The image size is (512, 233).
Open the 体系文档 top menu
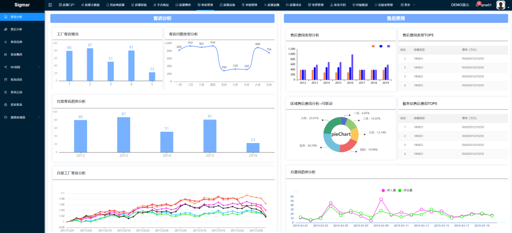coord(338,5)
